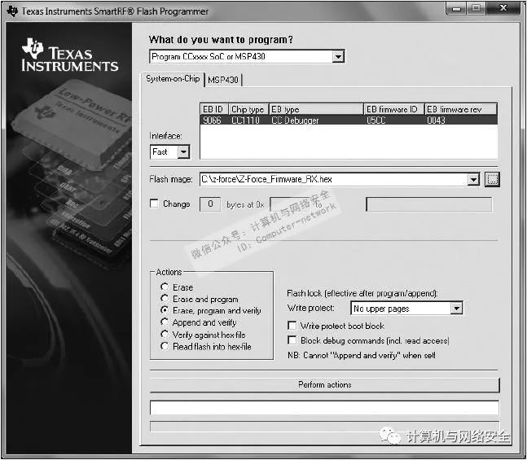Viewport: 527px width, 460px height.
Task: Click the byte count field showing 0
Action: (x=210, y=204)
